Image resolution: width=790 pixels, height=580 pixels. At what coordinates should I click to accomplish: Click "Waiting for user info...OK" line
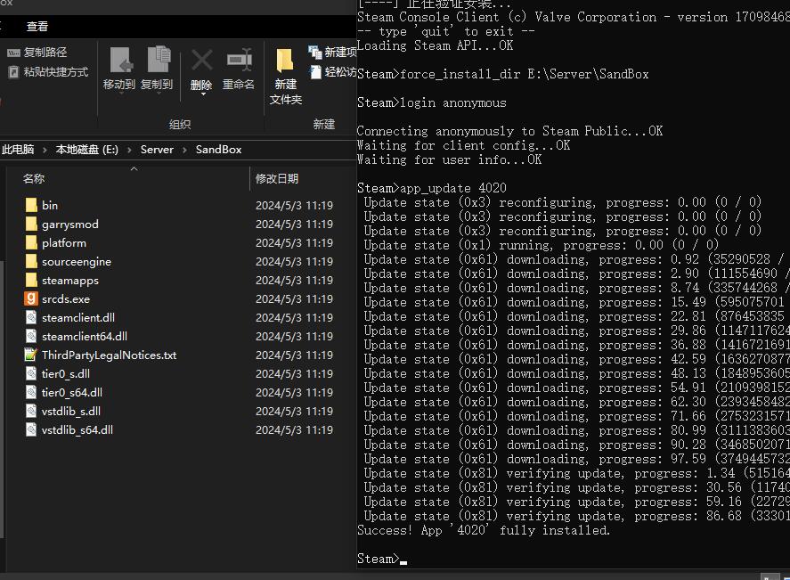450,159
